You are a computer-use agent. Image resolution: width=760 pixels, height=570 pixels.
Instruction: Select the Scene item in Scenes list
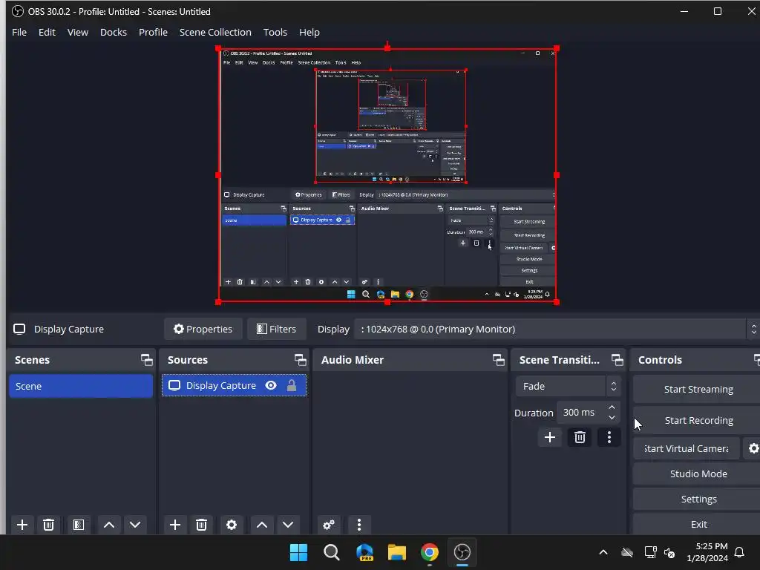(x=81, y=386)
